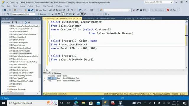Toggle auto-hide pin on Object Explorer
The height and width of the screenshot is (106, 189).
click(x=37, y=19)
